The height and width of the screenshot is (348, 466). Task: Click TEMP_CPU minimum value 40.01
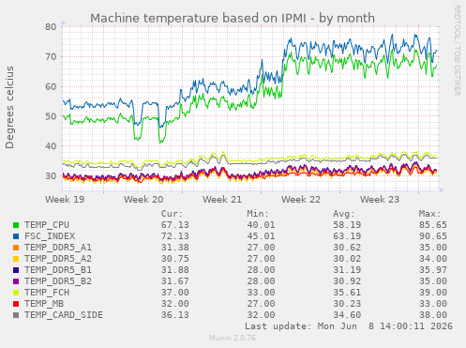pyautogui.click(x=261, y=225)
